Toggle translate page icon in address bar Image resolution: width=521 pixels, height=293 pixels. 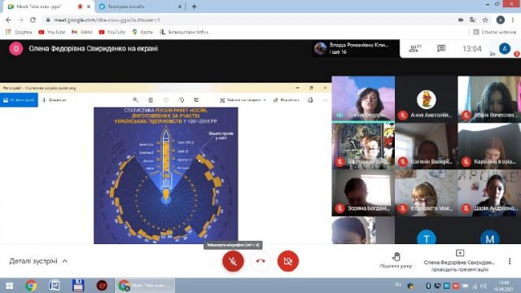[473, 20]
